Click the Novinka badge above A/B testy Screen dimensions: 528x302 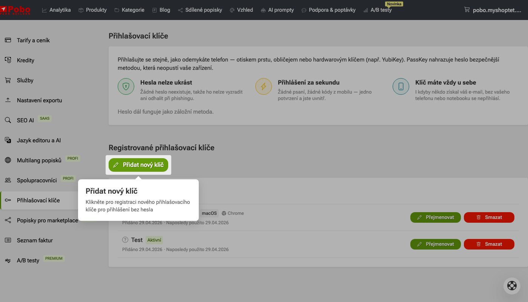pyautogui.click(x=394, y=4)
